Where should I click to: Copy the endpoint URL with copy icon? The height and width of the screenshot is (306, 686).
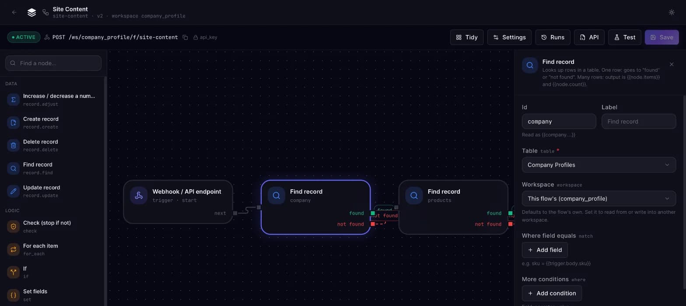(x=185, y=37)
